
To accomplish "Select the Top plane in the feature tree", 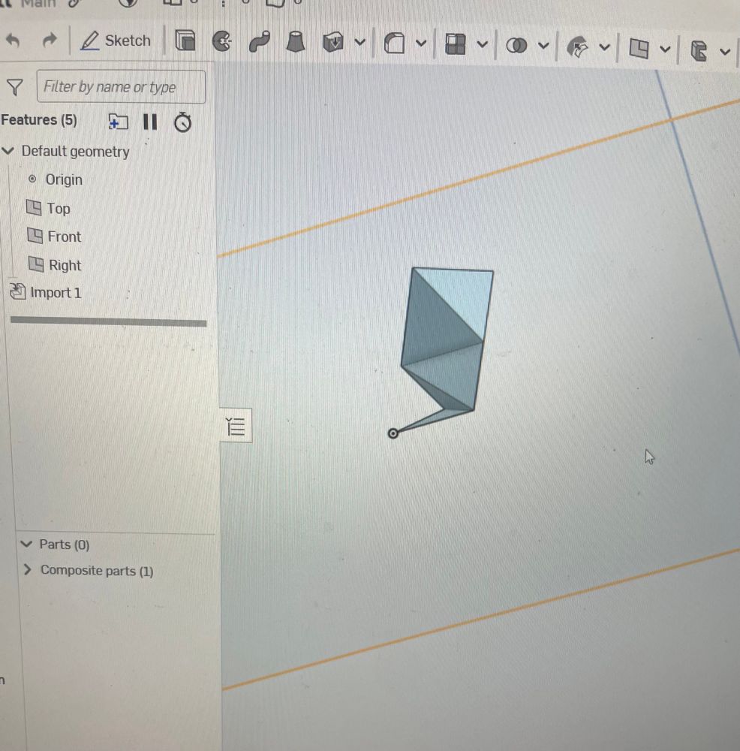I will pyautogui.click(x=60, y=209).
